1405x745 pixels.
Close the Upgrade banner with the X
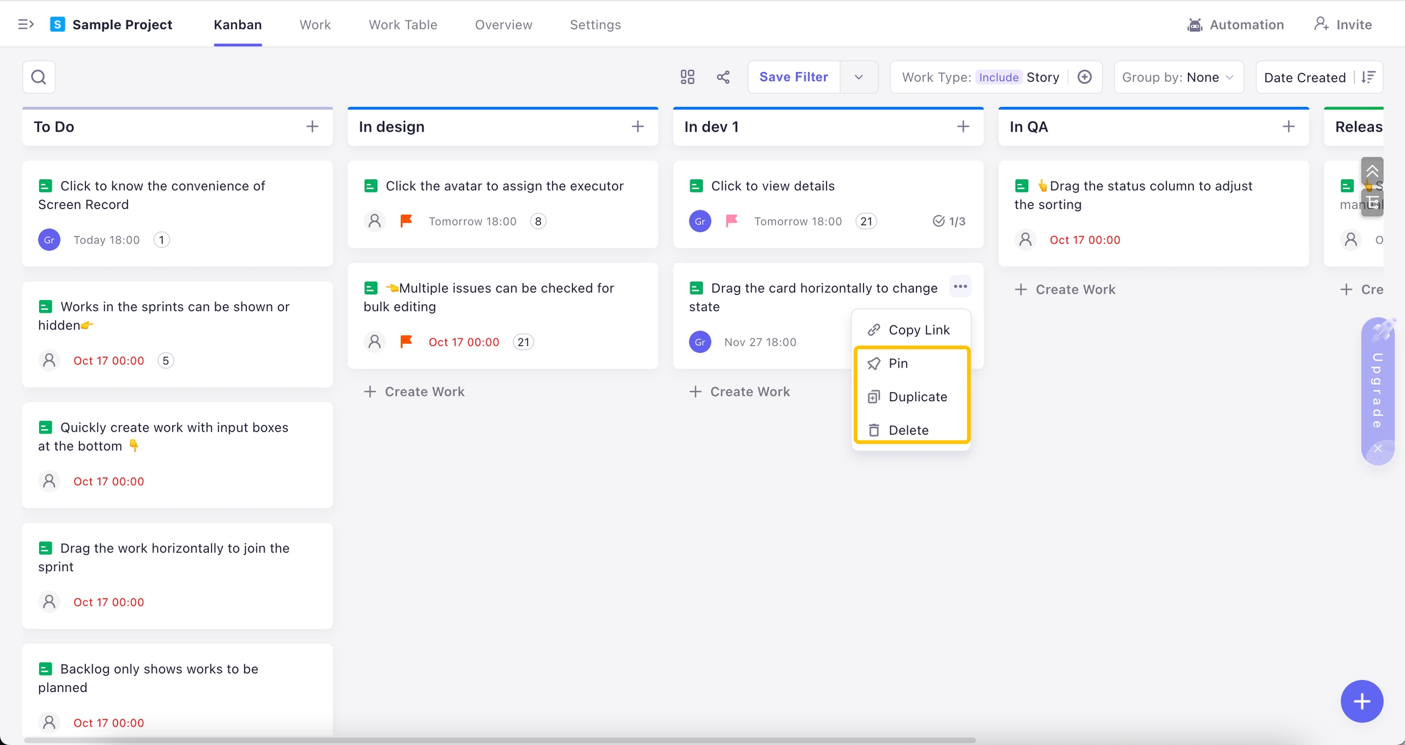pos(1378,449)
